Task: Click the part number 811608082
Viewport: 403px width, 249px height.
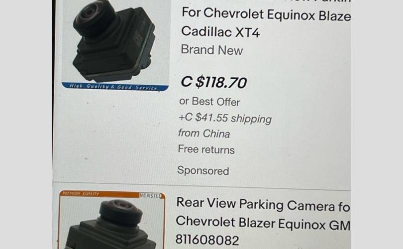Action: click(x=207, y=240)
